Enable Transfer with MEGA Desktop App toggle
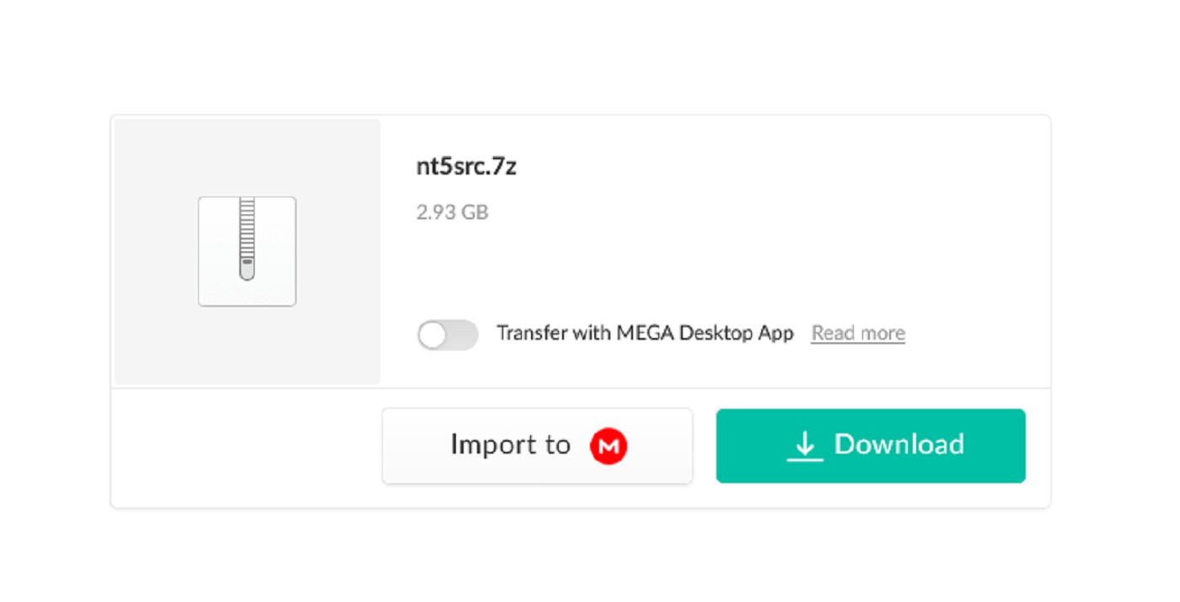Image resolution: width=1180 pixels, height=602 pixels. tap(448, 335)
